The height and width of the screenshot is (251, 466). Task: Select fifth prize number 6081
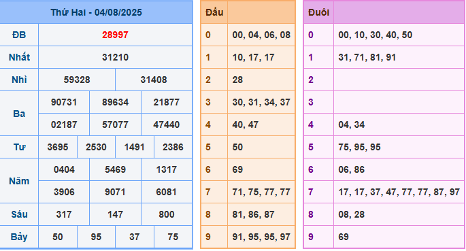(x=167, y=193)
